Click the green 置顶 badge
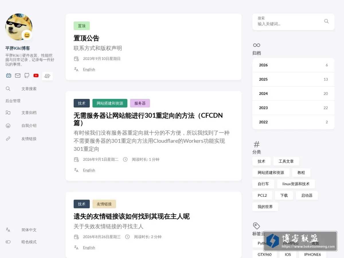This screenshot has height=258, width=344. (x=82, y=26)
